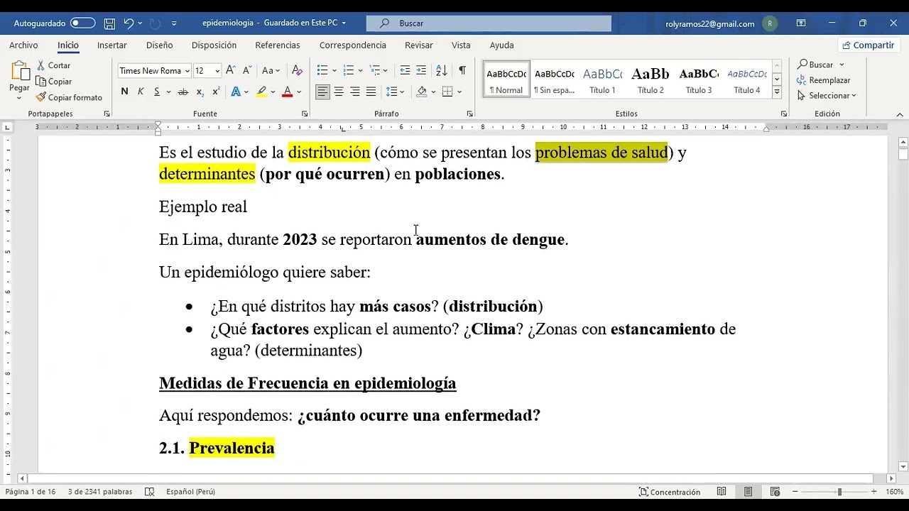The image size is (909, 511).
Task: Expand the Pegar paste options arrow
Action: tap(19, 98)
